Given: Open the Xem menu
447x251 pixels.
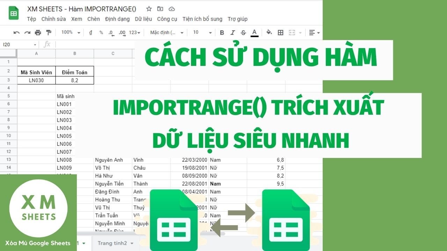Looking at the screenshot, I should point(76,19).
